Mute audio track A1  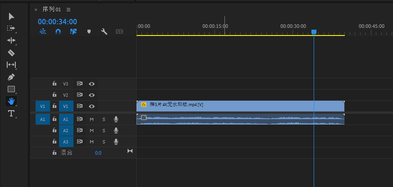[x=91, y=119]
